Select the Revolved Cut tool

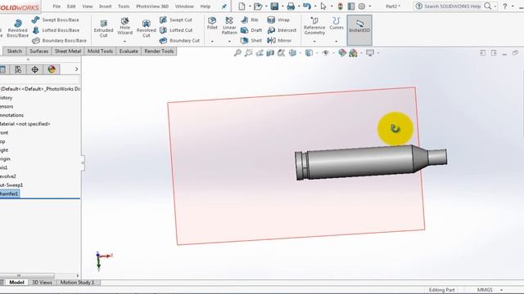[x=146, y=29]
